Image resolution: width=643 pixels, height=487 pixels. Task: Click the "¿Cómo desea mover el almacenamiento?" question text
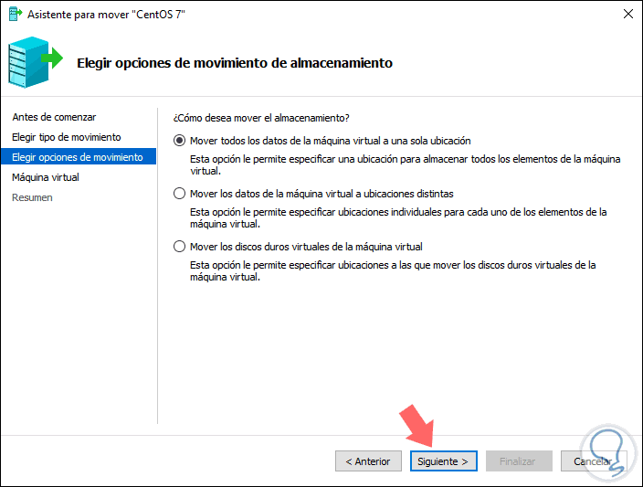tap(261, 117)
